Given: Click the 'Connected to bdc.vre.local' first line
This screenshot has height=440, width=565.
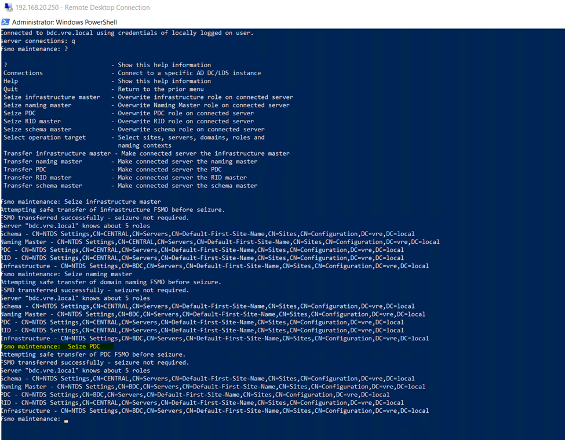Looking at the screenshot, I should (x=127, y=33).
